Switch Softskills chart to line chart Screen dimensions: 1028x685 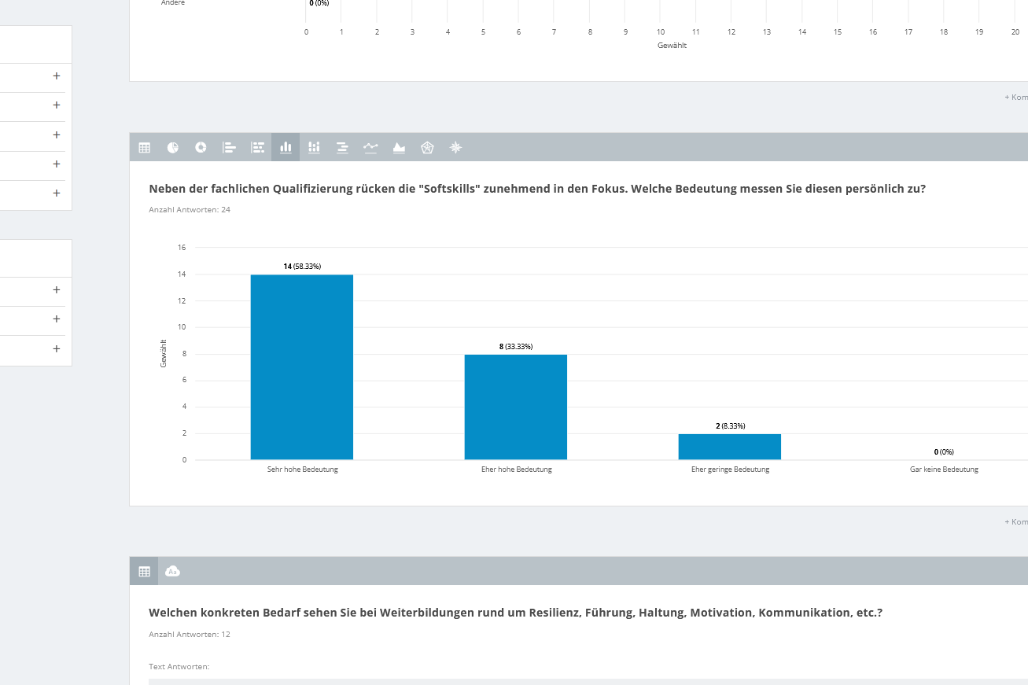(370, 147)
